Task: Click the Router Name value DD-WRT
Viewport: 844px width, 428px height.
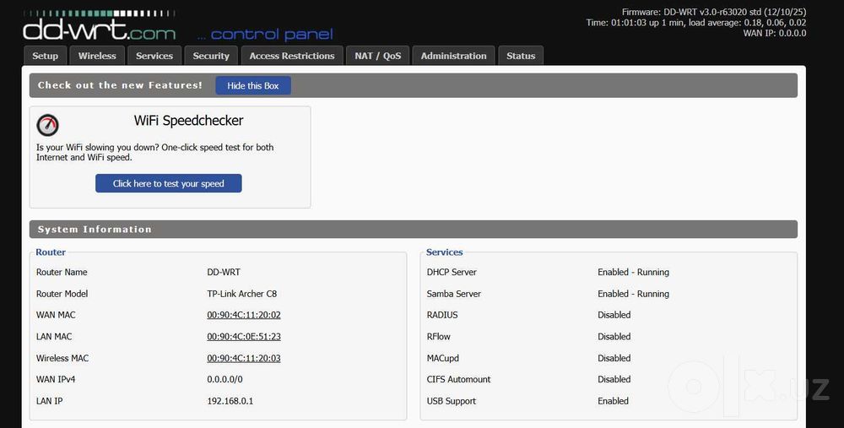Action: (x=224, y=272)
